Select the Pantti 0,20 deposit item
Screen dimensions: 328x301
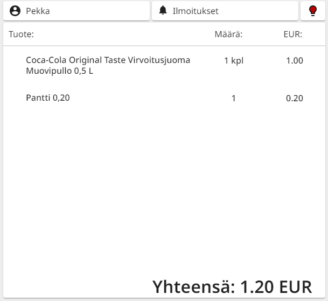coord(48,98)
